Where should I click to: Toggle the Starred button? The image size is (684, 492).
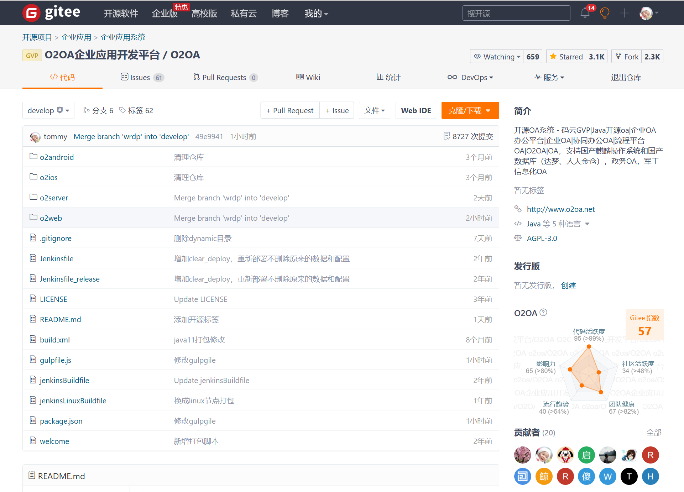tap(566, 57)
